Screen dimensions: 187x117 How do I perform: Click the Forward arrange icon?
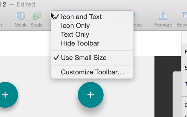pyautogui.click(x=163, y=16)
